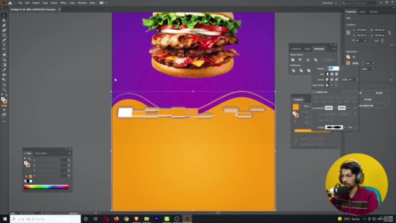
Task: Click Swap Fill and Stroke arrow in toolbar
Action: (6, 95)
